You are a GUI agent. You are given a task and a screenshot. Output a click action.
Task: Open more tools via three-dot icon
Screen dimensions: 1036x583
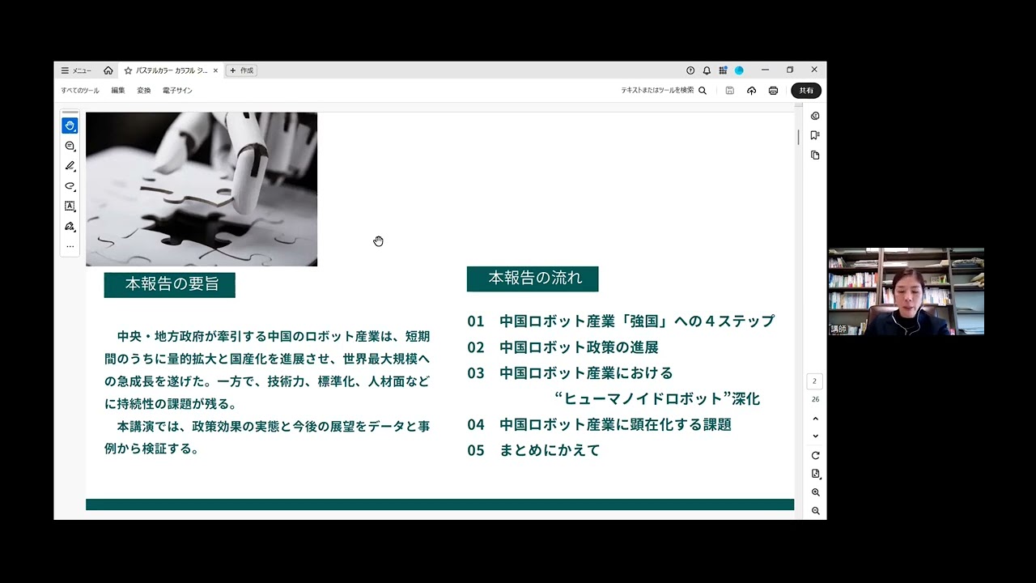click(x=70, y=246)
